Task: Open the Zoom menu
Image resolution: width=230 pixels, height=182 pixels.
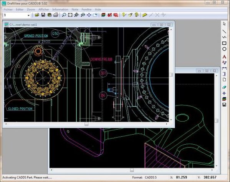Action: click(31, 9)
